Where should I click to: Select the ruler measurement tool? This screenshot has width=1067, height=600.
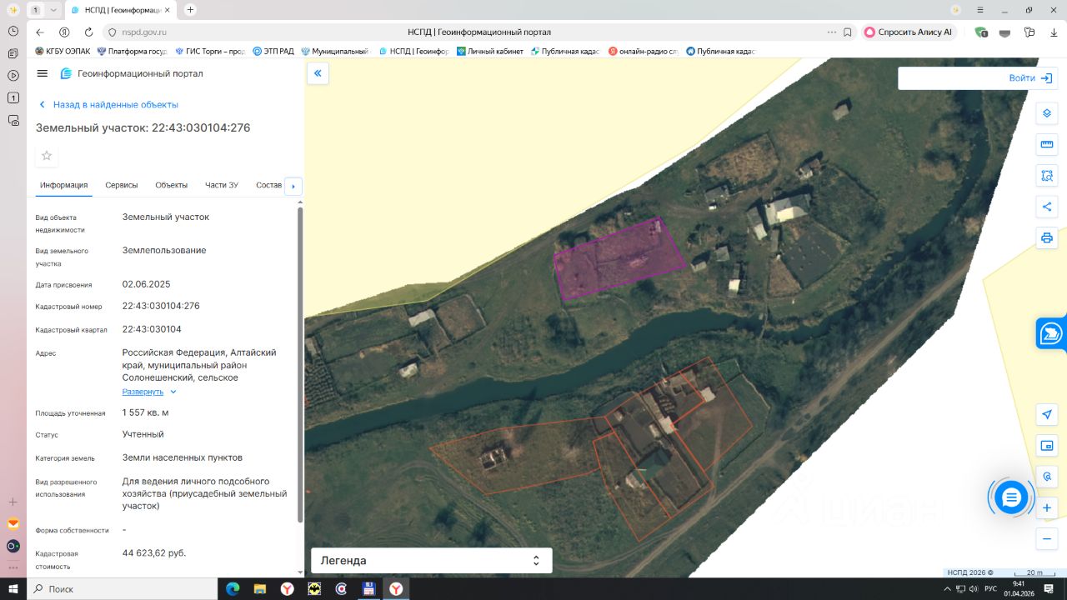(x=1047, y=144)
